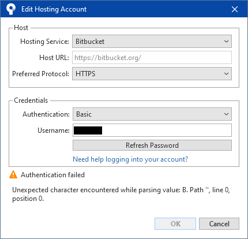
Task: Expand the Preferred Protocol HTTPS dropdown
Action: point(152,73)
